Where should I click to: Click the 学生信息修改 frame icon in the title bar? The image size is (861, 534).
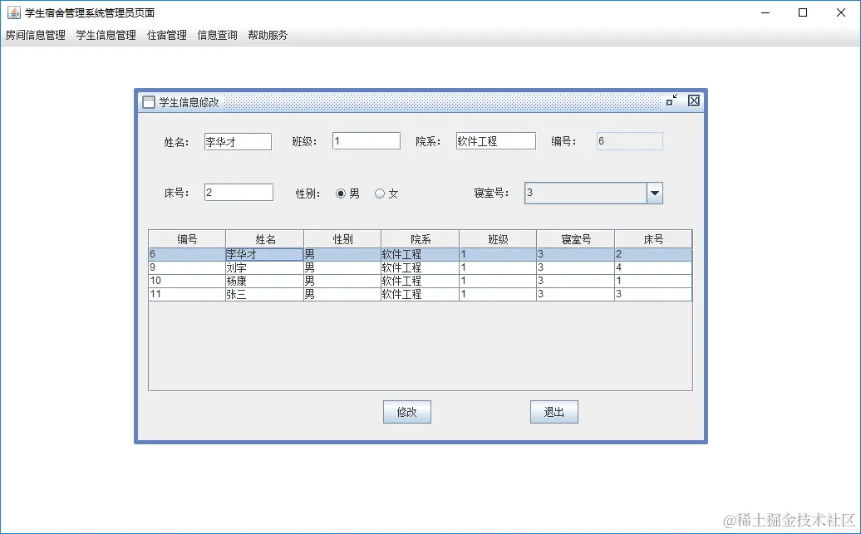coord(147,100)
